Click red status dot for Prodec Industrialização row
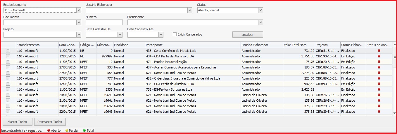 (379, 62)
